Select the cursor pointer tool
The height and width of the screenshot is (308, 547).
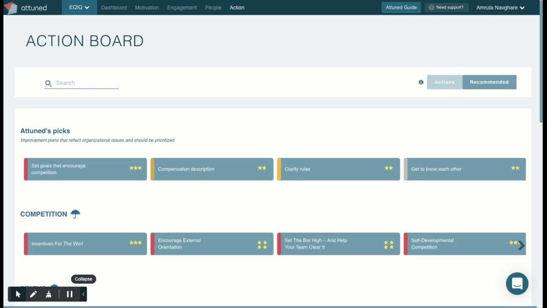(18, 294)
